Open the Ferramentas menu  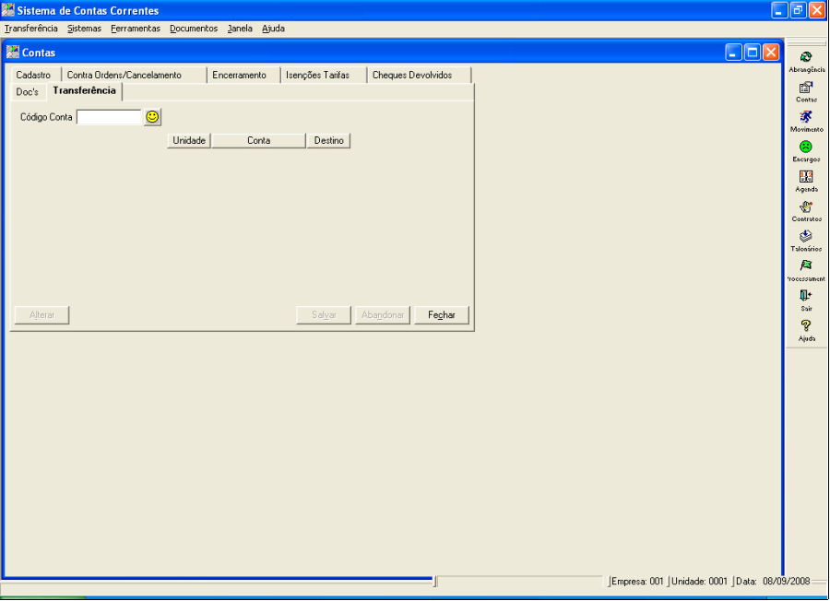tap(136, 29)
